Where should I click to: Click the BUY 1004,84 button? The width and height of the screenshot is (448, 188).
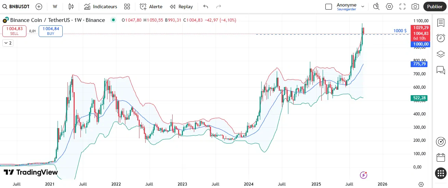click(51, 31)
